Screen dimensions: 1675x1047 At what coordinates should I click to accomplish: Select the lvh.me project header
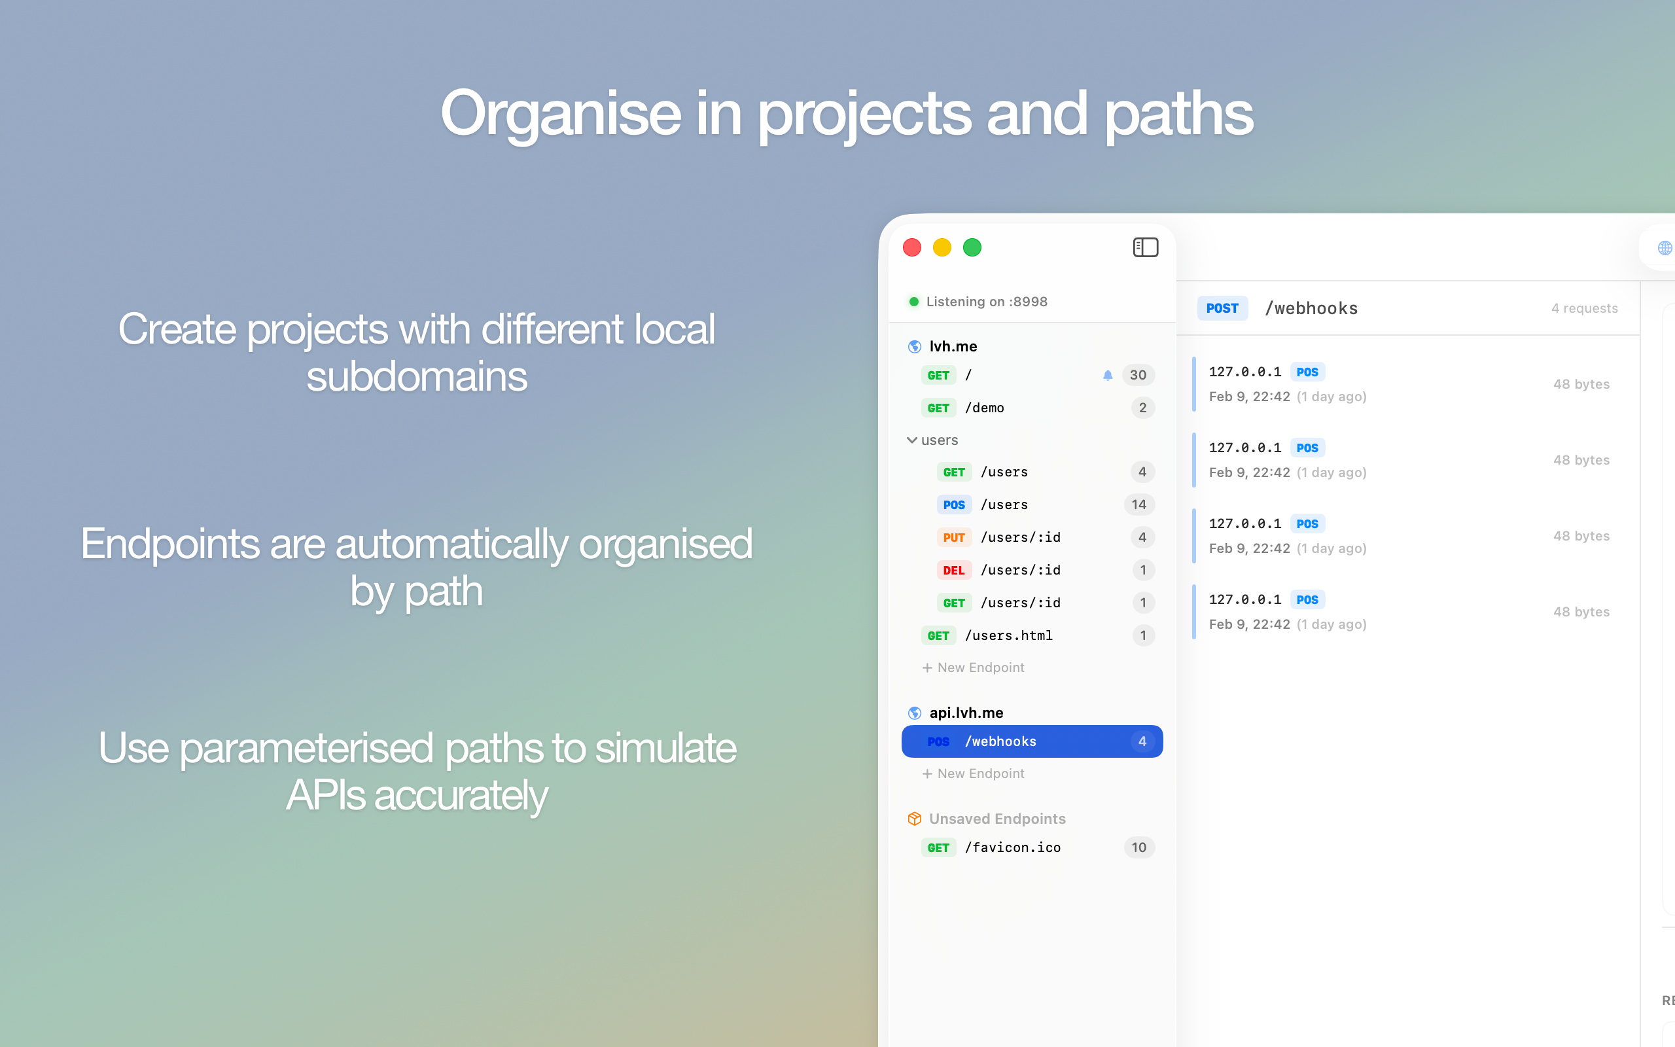(x=953, y=346)
